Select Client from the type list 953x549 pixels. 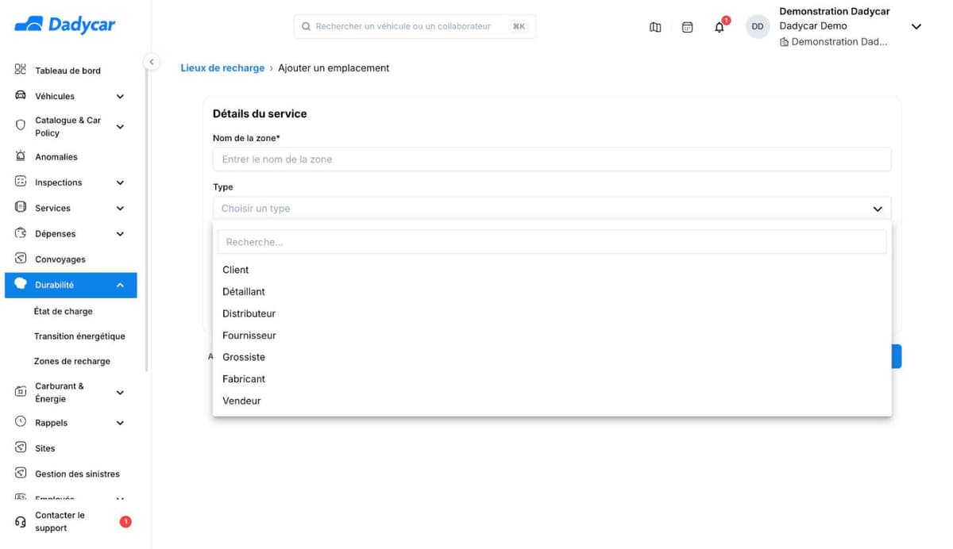click(552, 270)
